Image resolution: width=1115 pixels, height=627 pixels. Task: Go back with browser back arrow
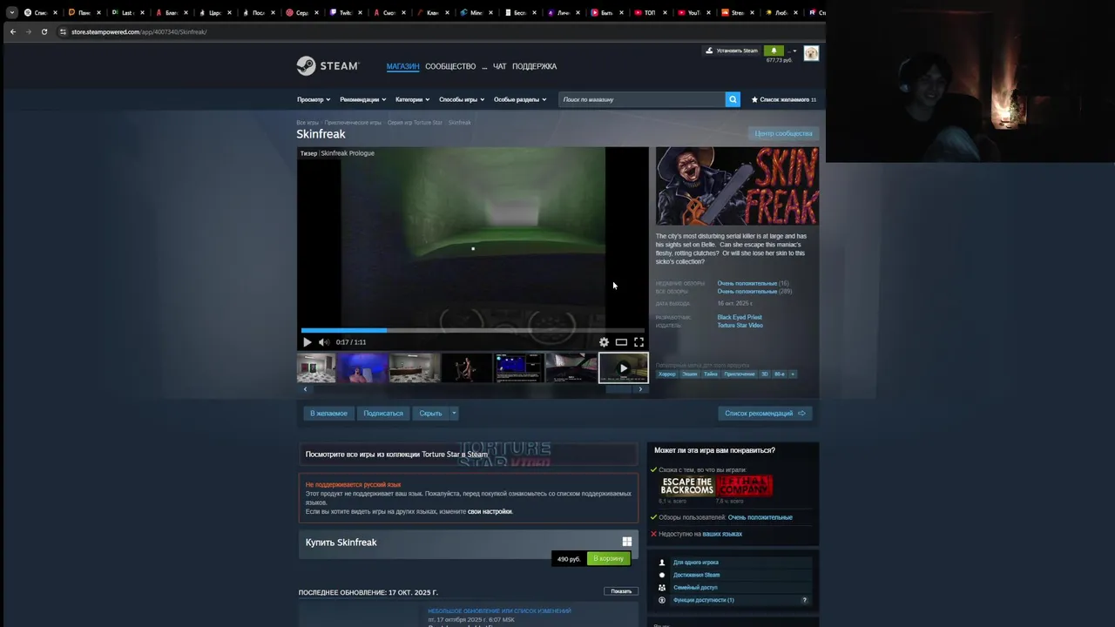(12, 31)
